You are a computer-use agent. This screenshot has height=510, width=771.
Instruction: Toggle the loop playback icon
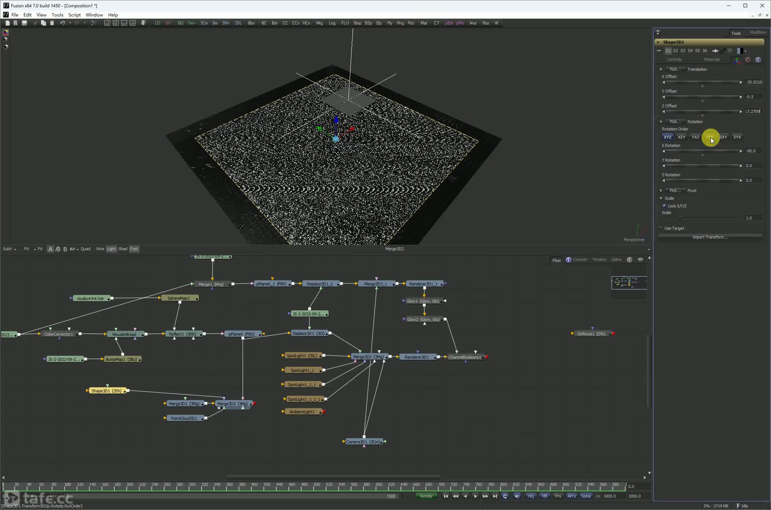[x=505, y=496]
